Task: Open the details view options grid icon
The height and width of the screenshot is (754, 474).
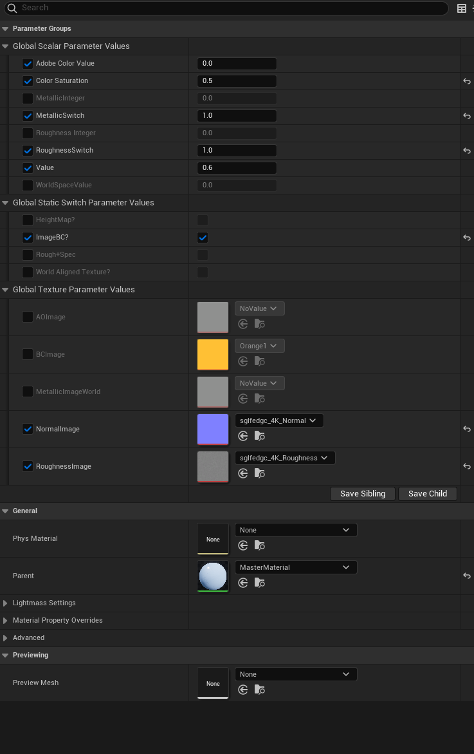Action: 462,8
